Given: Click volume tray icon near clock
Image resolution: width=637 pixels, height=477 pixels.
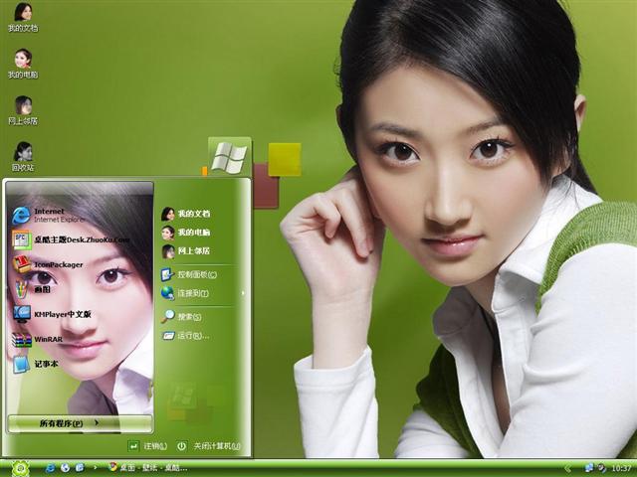Looking at the screenshot, I should click(601, 468).
